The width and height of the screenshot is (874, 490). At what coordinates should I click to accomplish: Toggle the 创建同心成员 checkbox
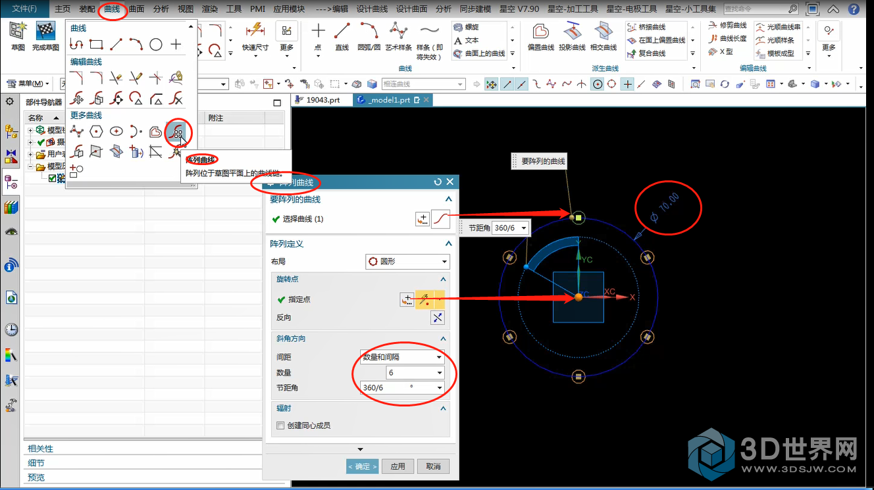pyautogui.click(x=280, y=426)
